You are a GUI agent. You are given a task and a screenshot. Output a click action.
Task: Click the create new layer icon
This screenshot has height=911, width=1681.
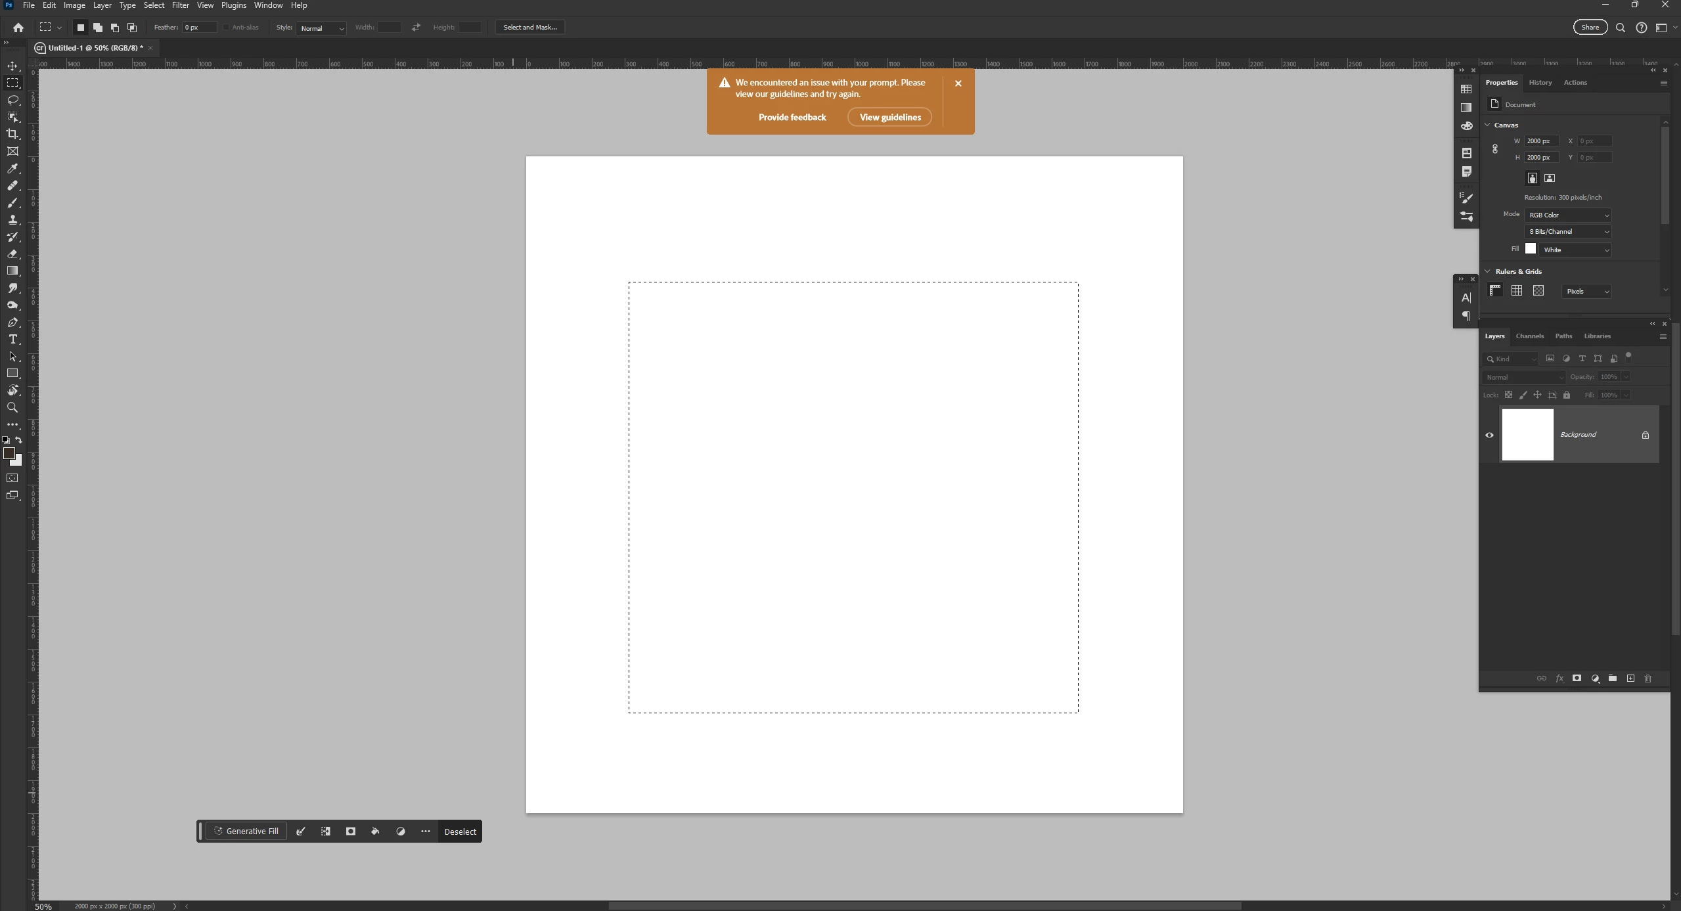point(1630,678)
